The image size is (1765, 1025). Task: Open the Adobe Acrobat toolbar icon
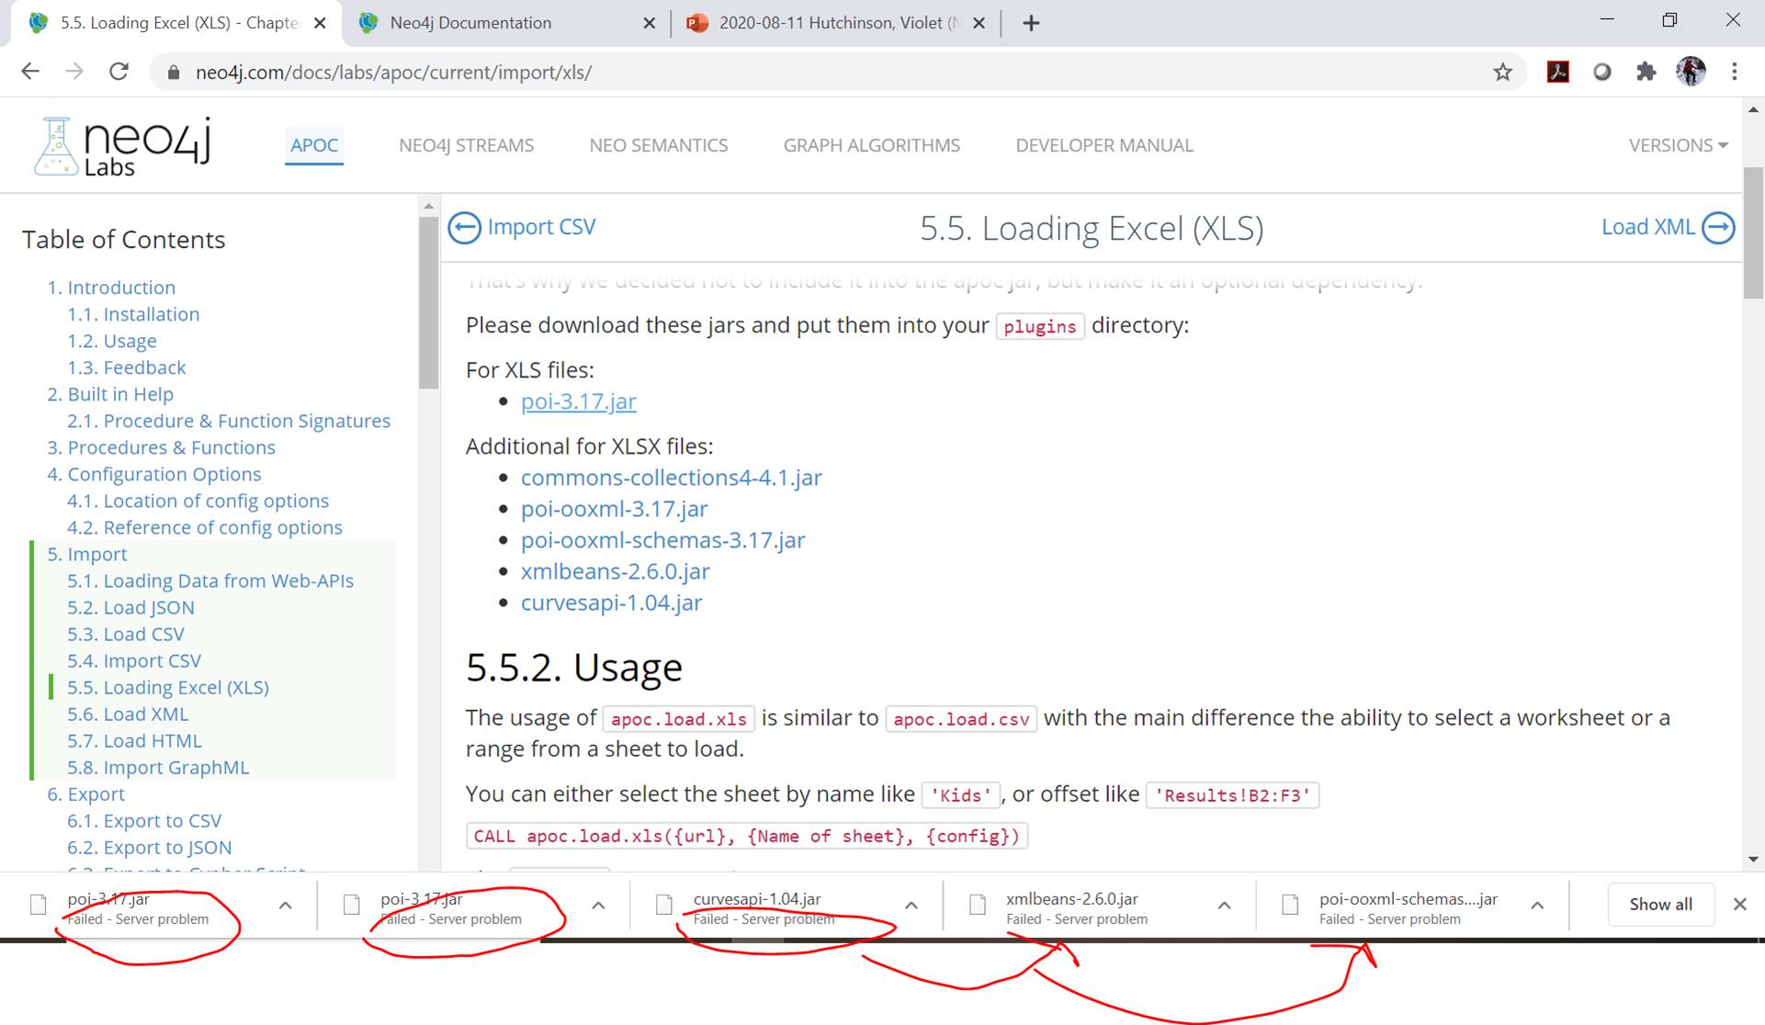point(1557,72)
